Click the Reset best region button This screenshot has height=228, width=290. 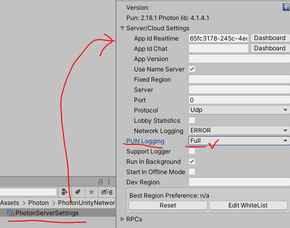pos(168,205)
